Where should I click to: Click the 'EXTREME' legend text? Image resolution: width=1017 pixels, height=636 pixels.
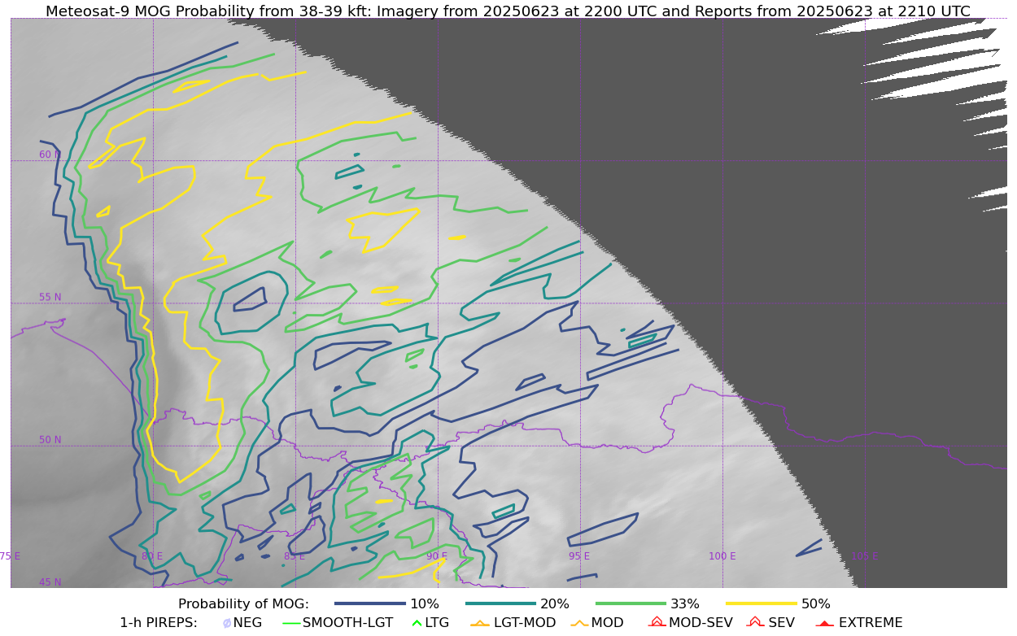[871, 623]
